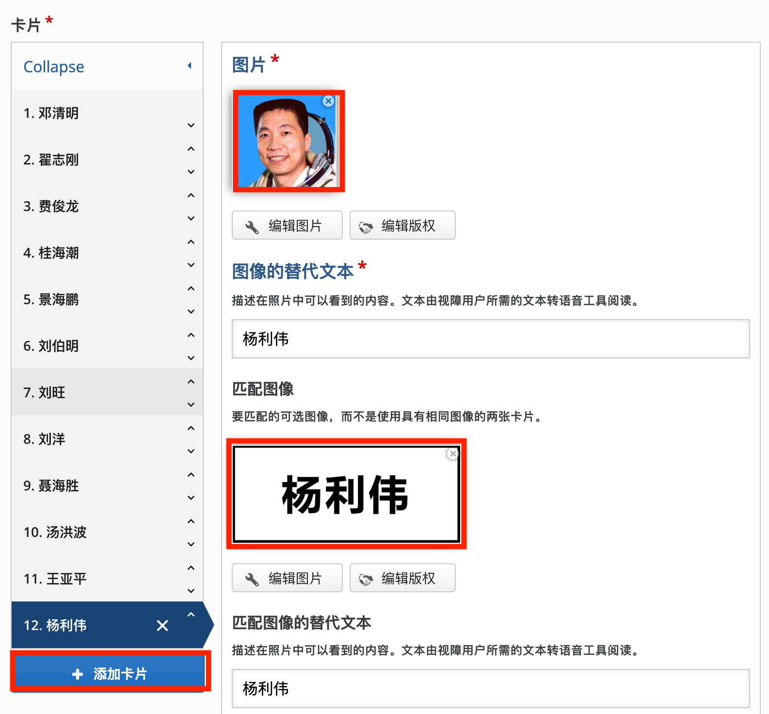Switch to card 11 王亚平
The height and width of the screenshot is (714, 769).
click(x=55, y=579)
